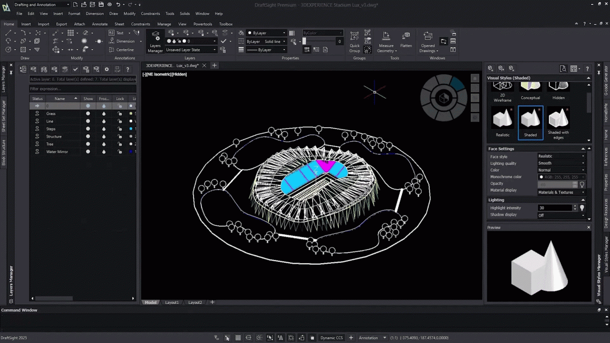Toggle the lock on the Steps layer

[x=120, y=129]
